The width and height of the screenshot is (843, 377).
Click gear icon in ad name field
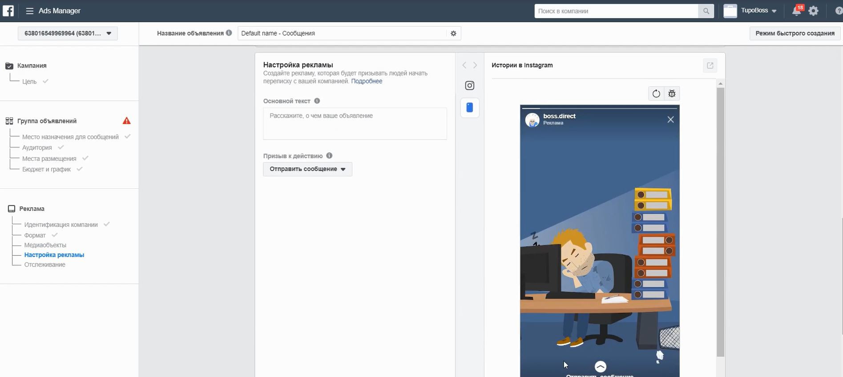coord(453,33)
